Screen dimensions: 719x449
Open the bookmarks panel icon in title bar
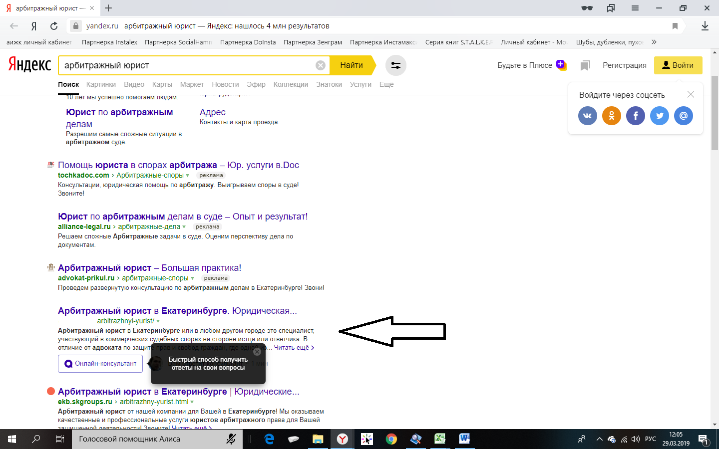coord(611,8)
